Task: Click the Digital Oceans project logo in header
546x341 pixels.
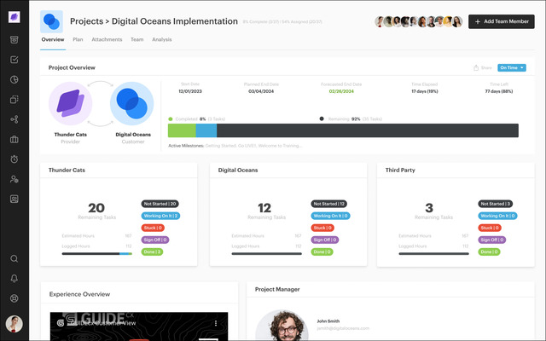Action: [51, 21]
